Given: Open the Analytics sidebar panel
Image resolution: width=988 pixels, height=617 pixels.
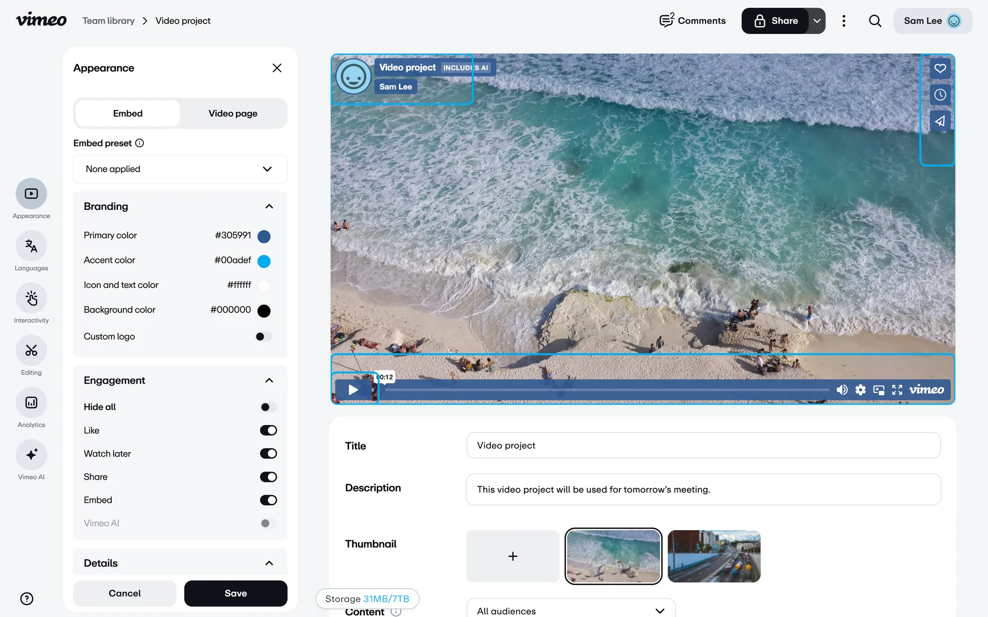Looking at the screenshot, I should pyautogui.click(x=31, y=403).
